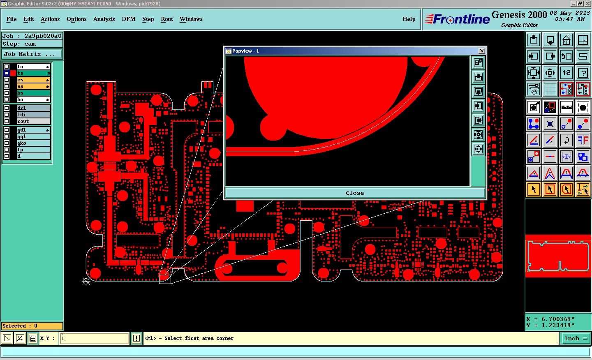Click the Popview top popout window icon

click(x=479, y=62)
